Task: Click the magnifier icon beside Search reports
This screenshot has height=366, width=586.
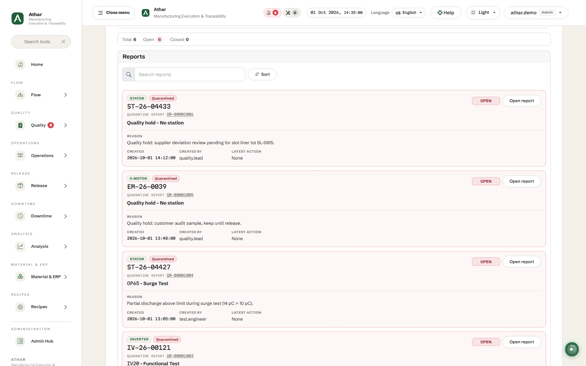Action: tap(129, 74)
